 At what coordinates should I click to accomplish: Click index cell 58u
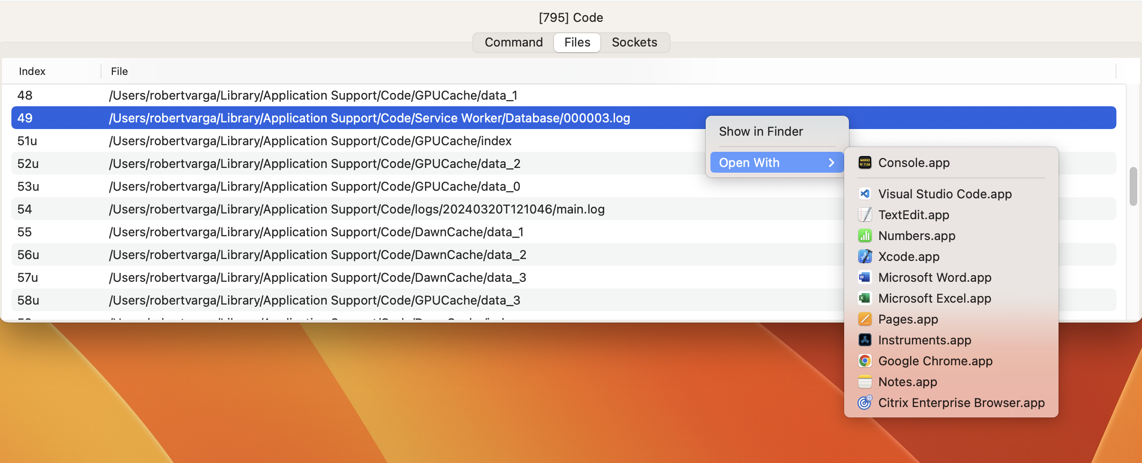coord(28,300)
